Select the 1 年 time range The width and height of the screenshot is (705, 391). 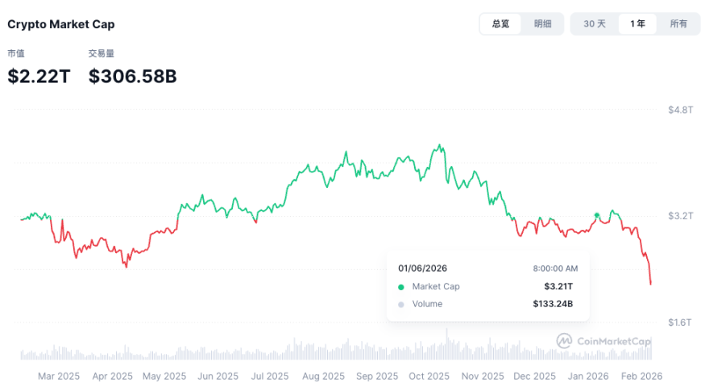click(x=637, y=24)
